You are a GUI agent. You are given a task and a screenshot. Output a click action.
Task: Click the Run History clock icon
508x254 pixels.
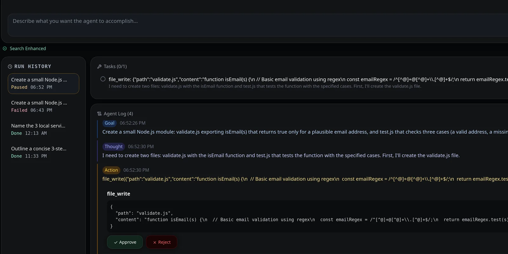10,66
